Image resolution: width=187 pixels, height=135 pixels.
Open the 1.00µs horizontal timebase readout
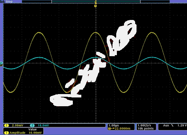coord(114,125)
